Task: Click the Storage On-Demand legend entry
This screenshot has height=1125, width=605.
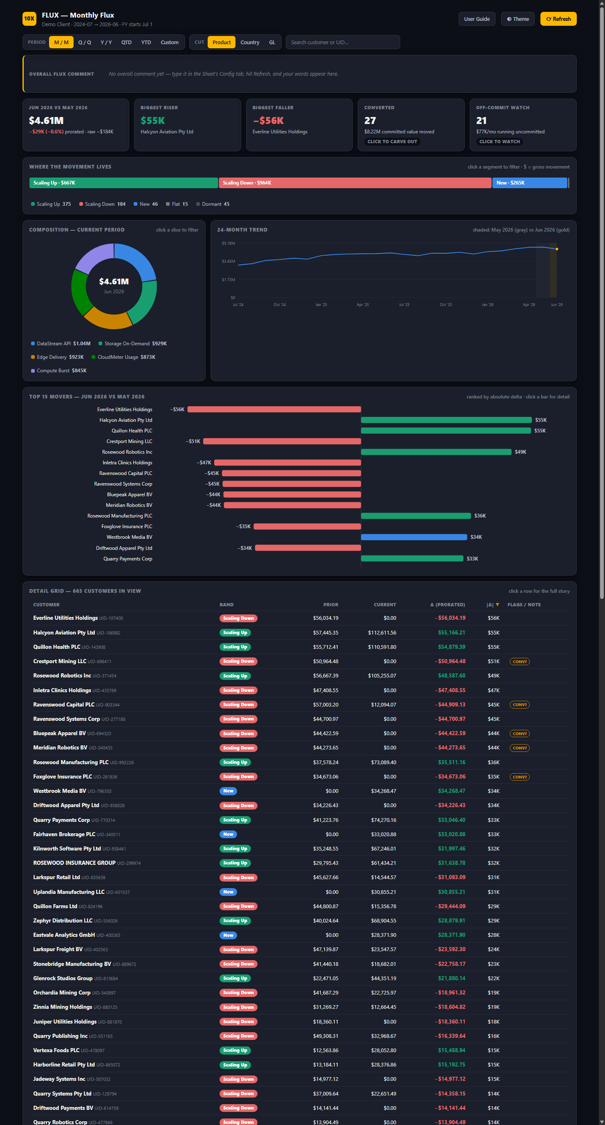Action: [x=133, y=343]
